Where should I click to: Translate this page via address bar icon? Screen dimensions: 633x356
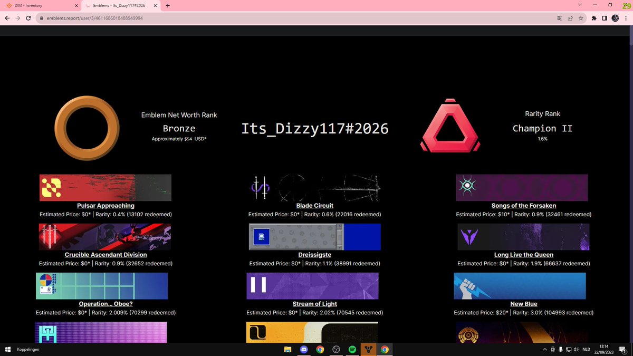pyautogui.click(x=560, y=17)
